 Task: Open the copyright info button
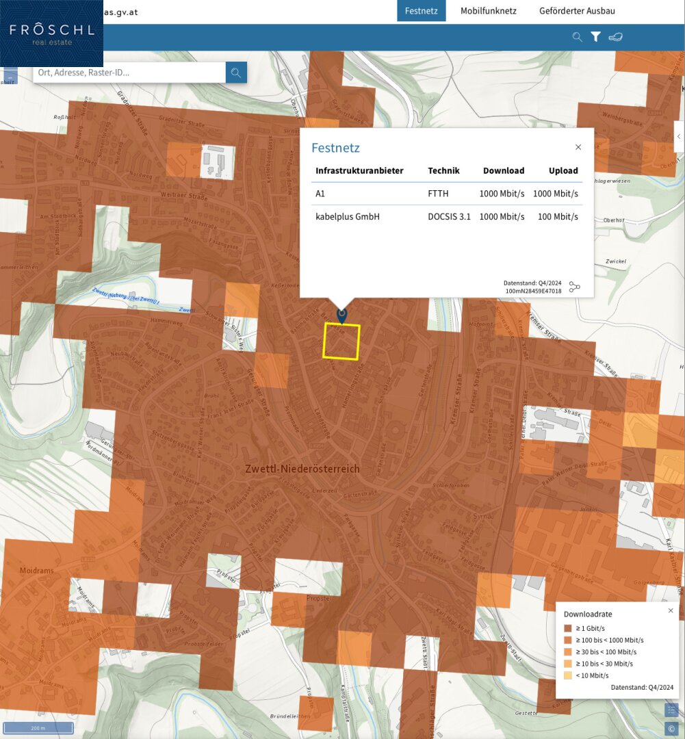[x=671, y=729]
